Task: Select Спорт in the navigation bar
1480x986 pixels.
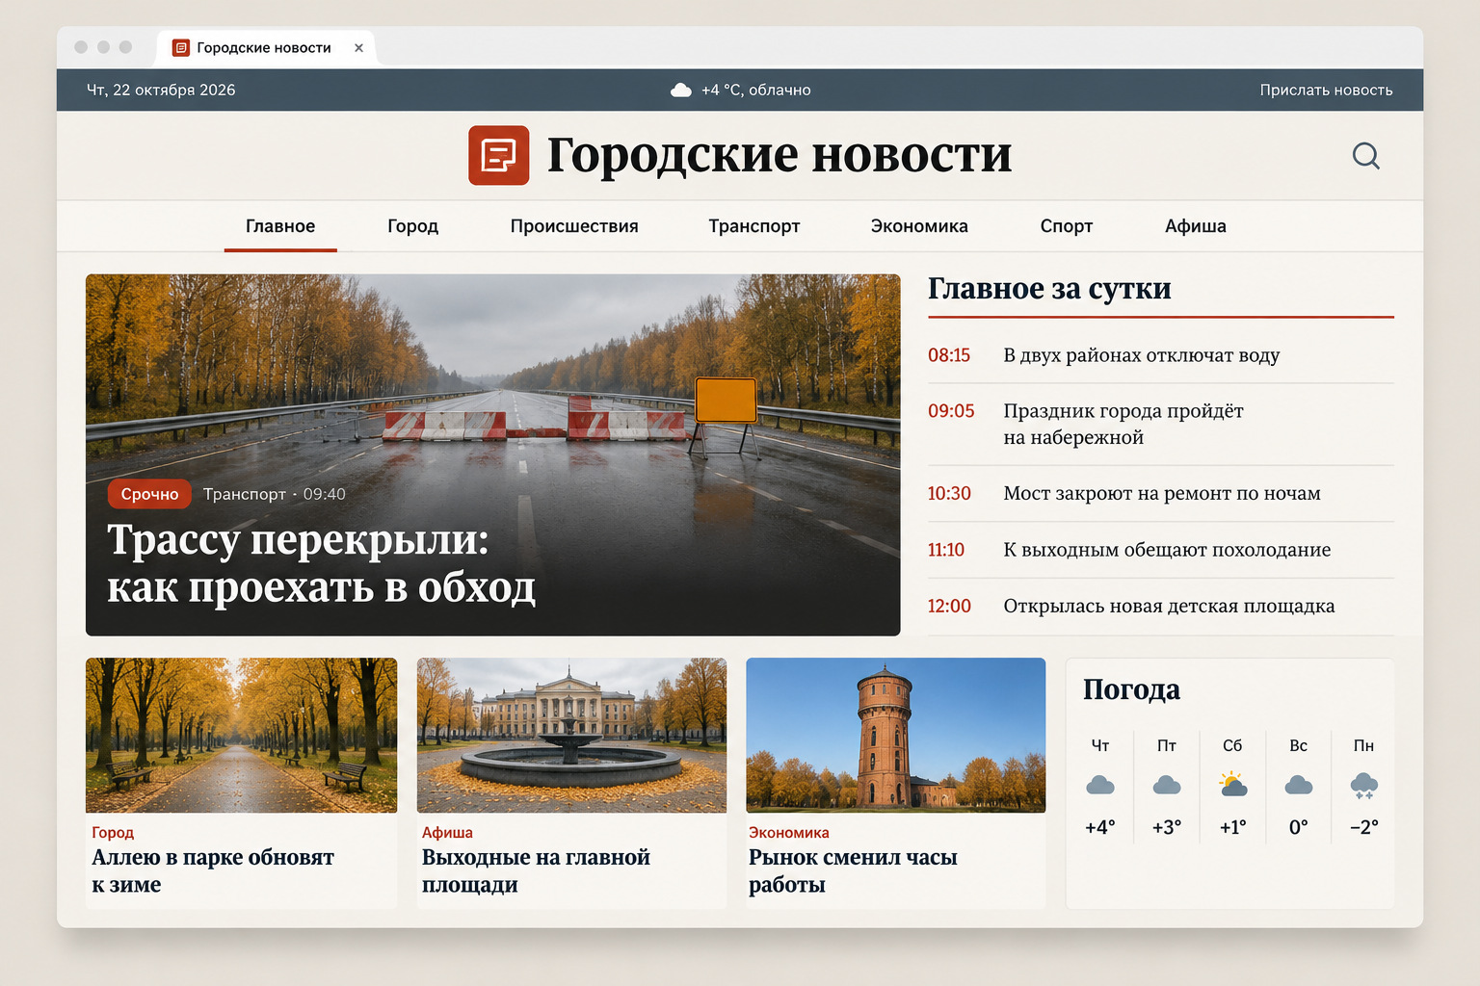Action: coord(1067,226)
